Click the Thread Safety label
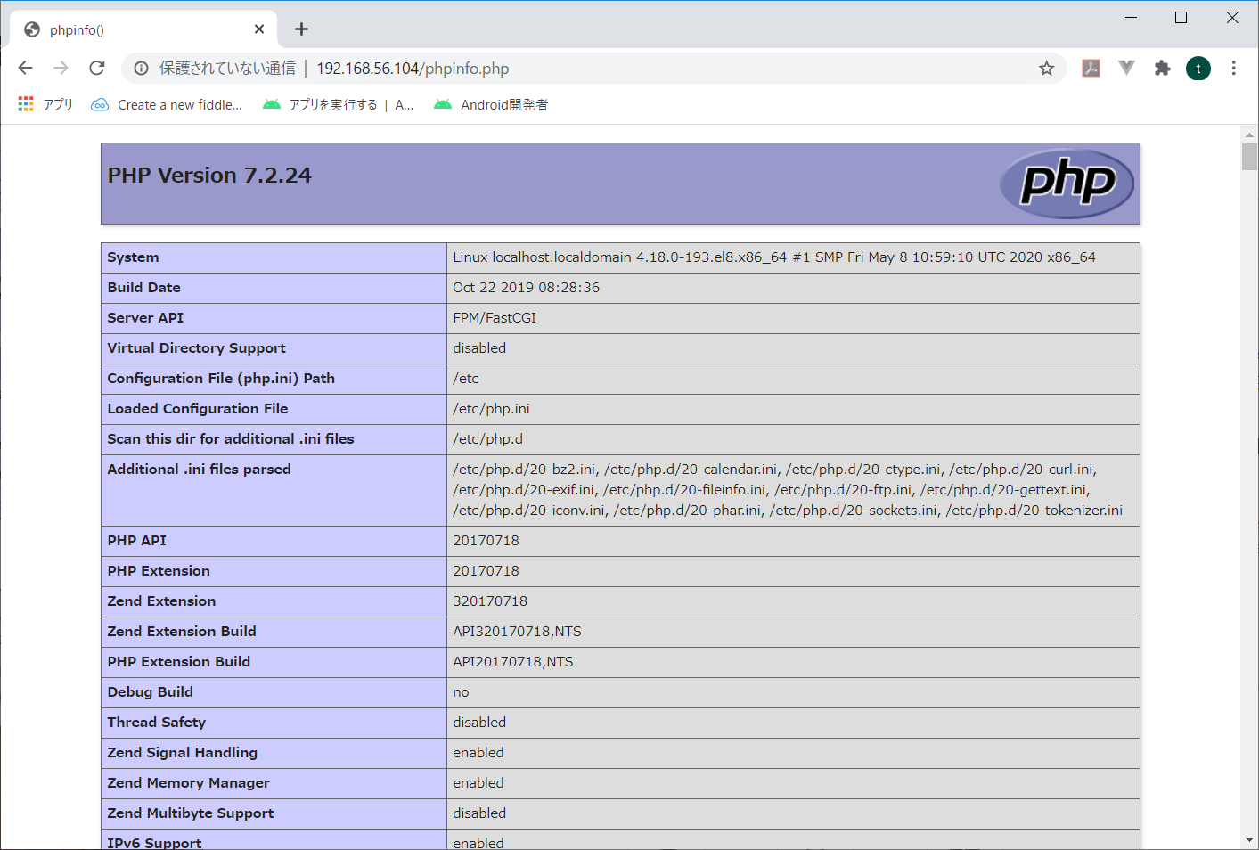The height and width of the screenshot is (850, 1259). 156,723
